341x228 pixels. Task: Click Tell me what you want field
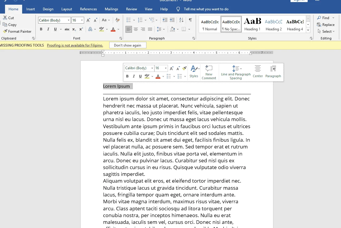[x=206, y=9]
